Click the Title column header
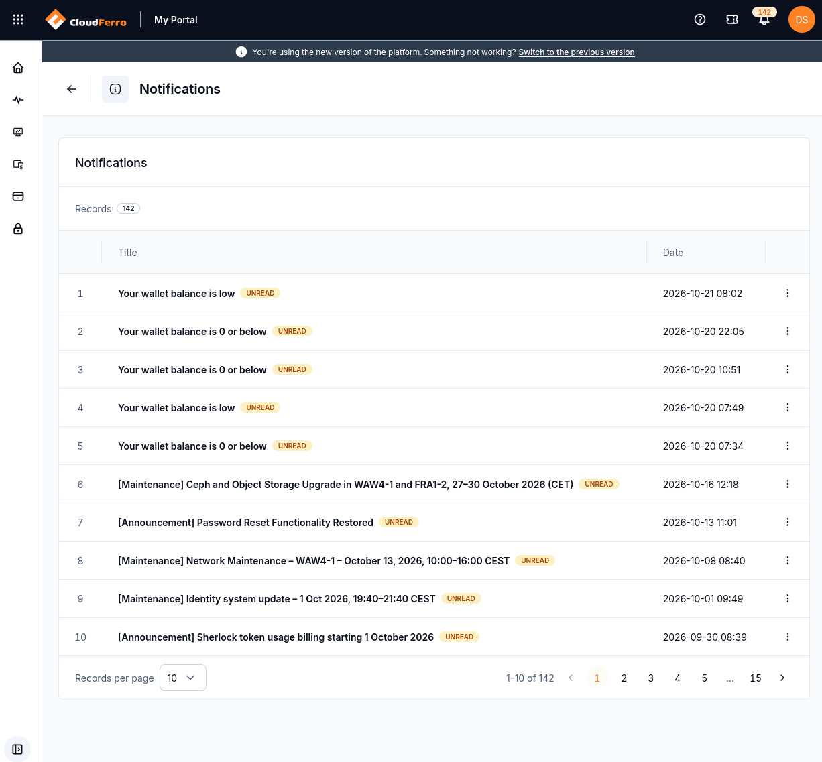822x762 pixels. coord(127,253)
